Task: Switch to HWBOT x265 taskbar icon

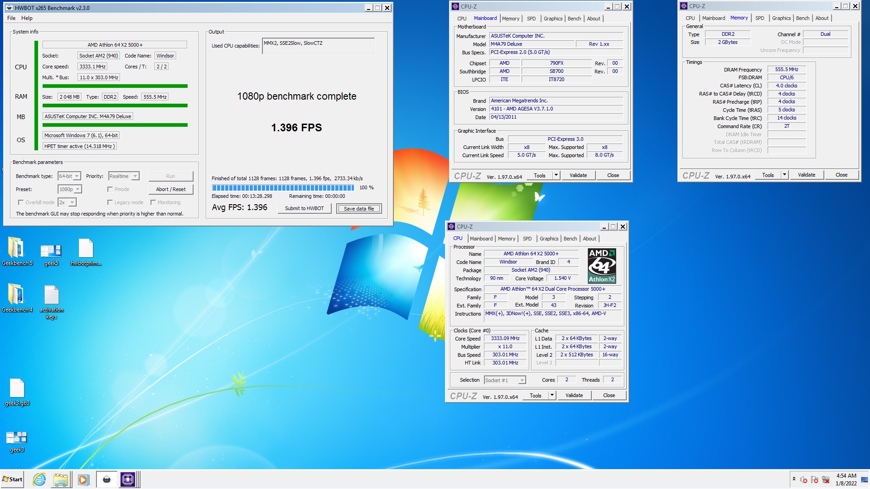Action: click(106, 479)
